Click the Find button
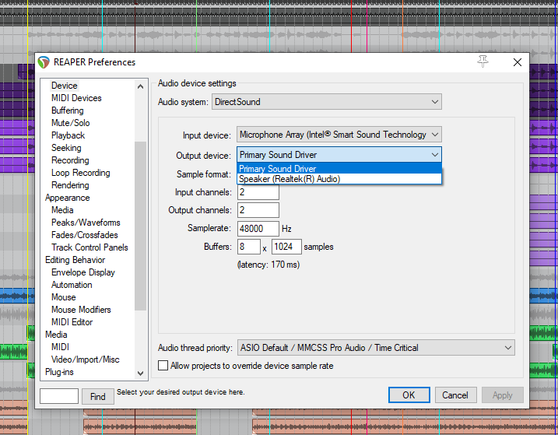The width and height of the screenshot is (558, 435). click(97, 396)
